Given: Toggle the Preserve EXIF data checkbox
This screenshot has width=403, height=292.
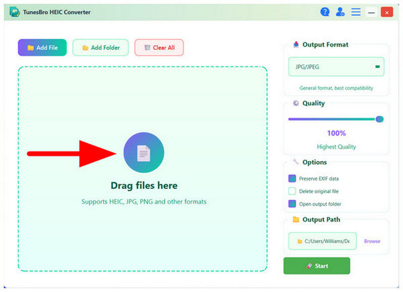Looking at the screenshot, I should coord(292,179).
